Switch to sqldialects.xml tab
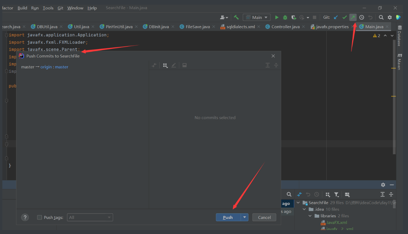This screenshot has width=408, height=234. pyautogui.click(x=240, y=27)
